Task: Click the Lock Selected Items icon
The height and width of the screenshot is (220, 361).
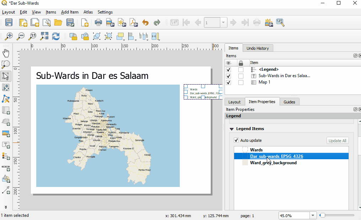Action: 73,36
